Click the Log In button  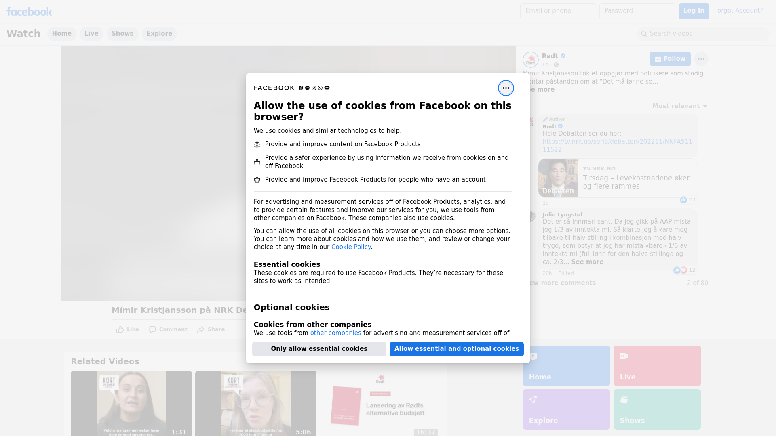(x=694, y=11)
